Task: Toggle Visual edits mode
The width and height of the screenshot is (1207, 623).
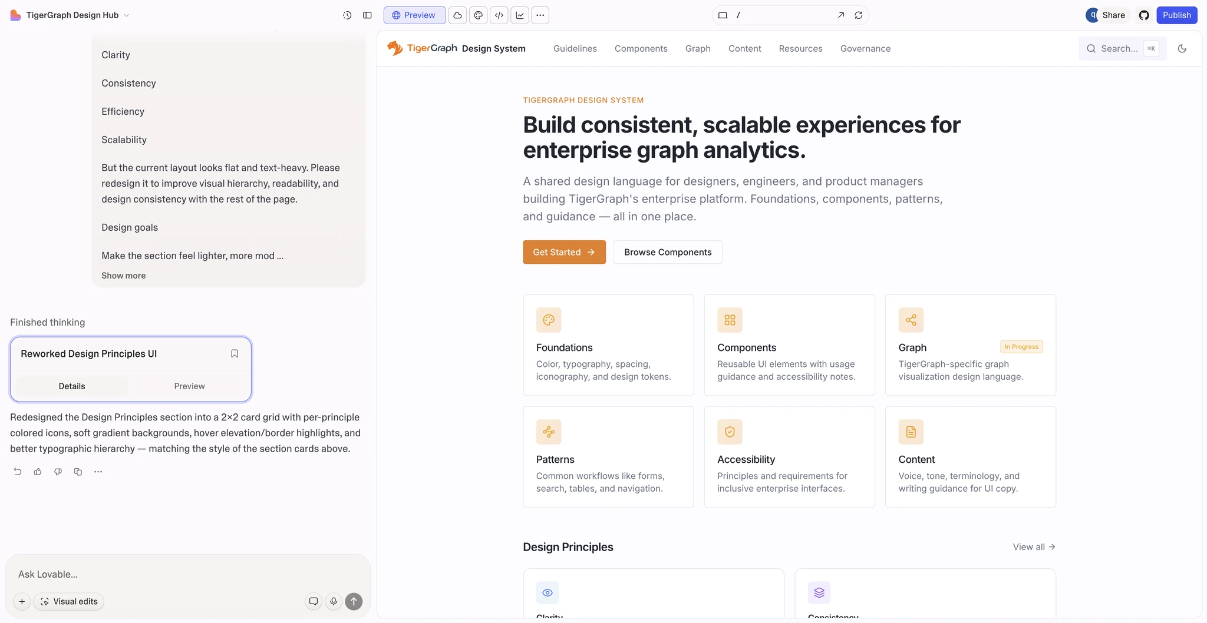Action: pos(69,601)
